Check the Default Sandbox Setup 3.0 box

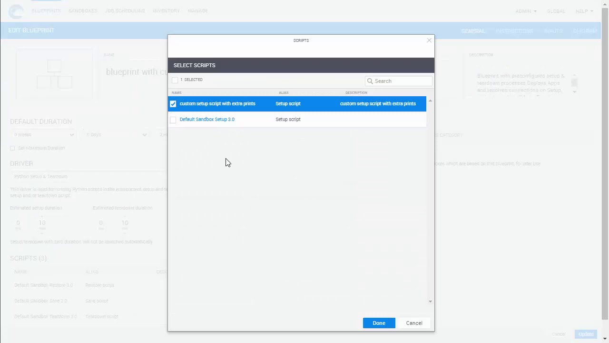tap(173, 120)
